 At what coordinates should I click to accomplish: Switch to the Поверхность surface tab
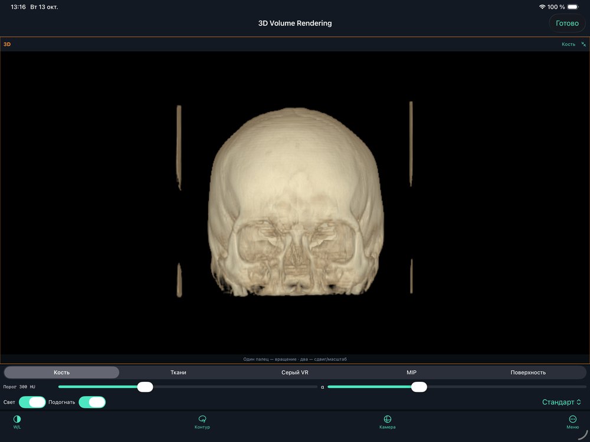coord(528,372)
